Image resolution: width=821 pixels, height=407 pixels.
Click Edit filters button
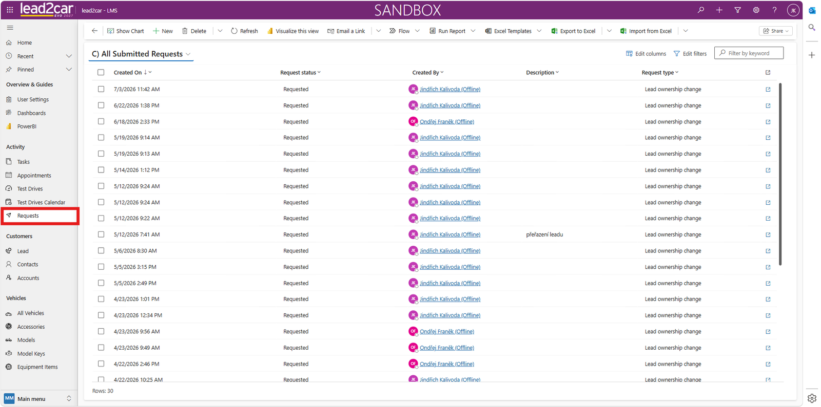click(690, 54)
